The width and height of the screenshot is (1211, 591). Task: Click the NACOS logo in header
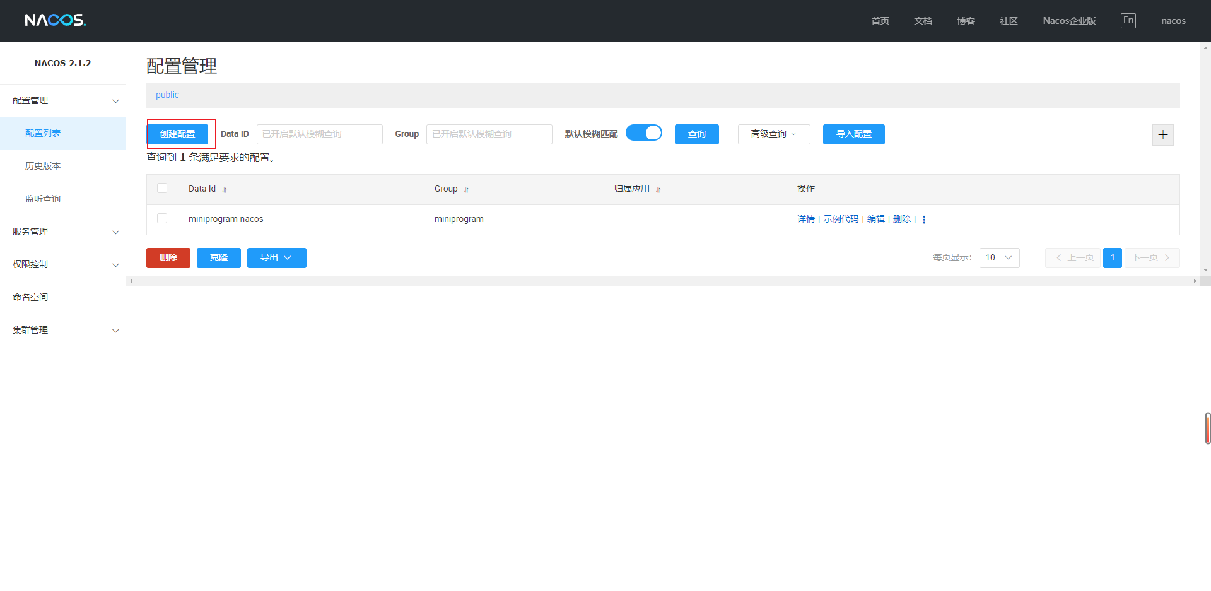coord(55,20)
